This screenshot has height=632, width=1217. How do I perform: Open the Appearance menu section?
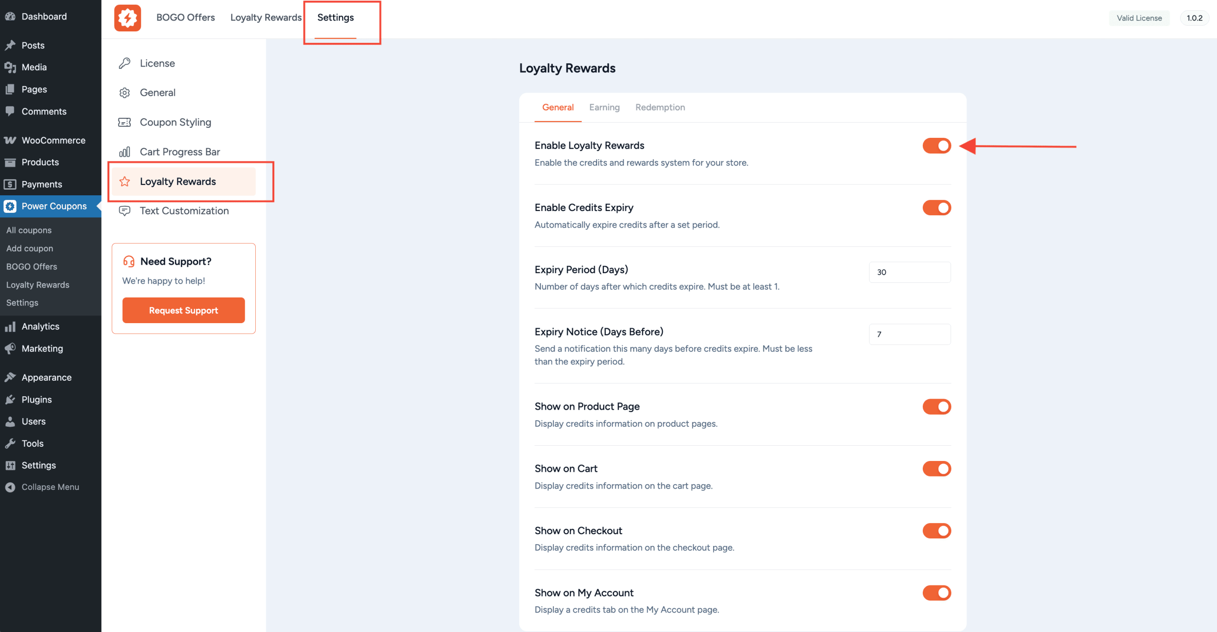[x=46, y=377]
